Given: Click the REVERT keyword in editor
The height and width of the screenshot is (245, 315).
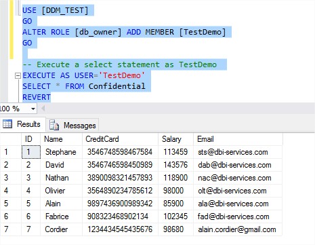Looking at the screenshot, I should coord(37,97).
